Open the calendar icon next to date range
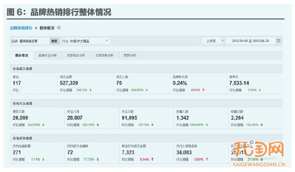The image size is (295, 172). point(279,41)
